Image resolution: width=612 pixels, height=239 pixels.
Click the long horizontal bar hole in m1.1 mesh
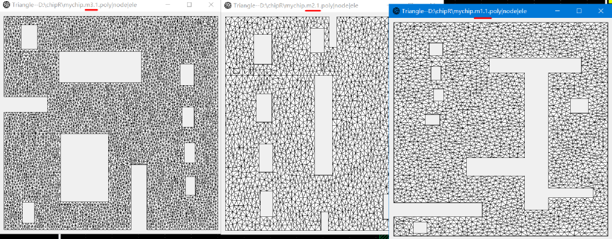[x=438, y=209]
